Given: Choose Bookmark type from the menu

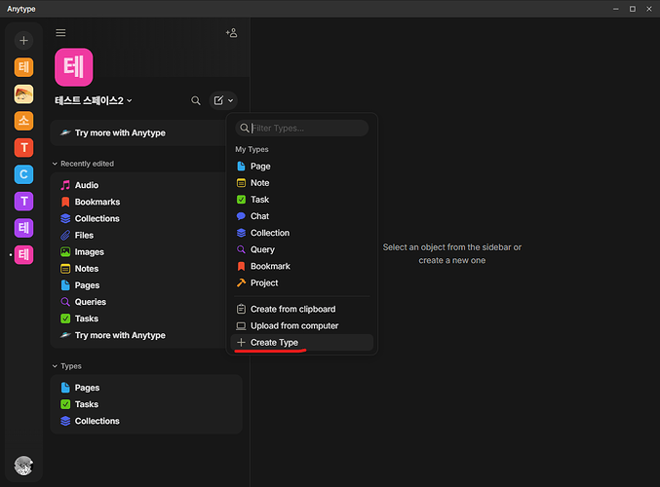Looking at the screenshot, I should click(302, 266).
